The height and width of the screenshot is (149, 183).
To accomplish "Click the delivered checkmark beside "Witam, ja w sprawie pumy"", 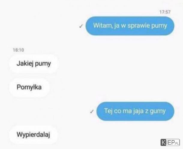I will [81, 26].
